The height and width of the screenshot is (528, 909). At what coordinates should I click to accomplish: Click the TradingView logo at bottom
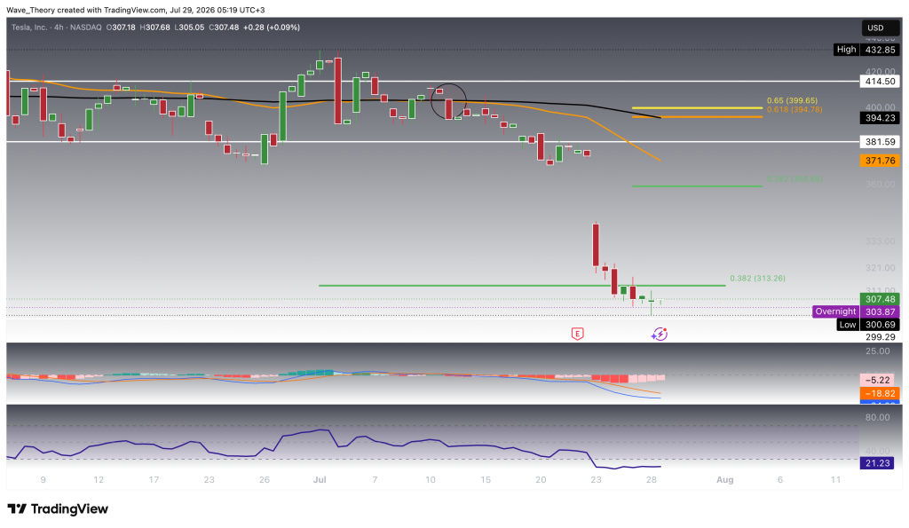(58, 508)
